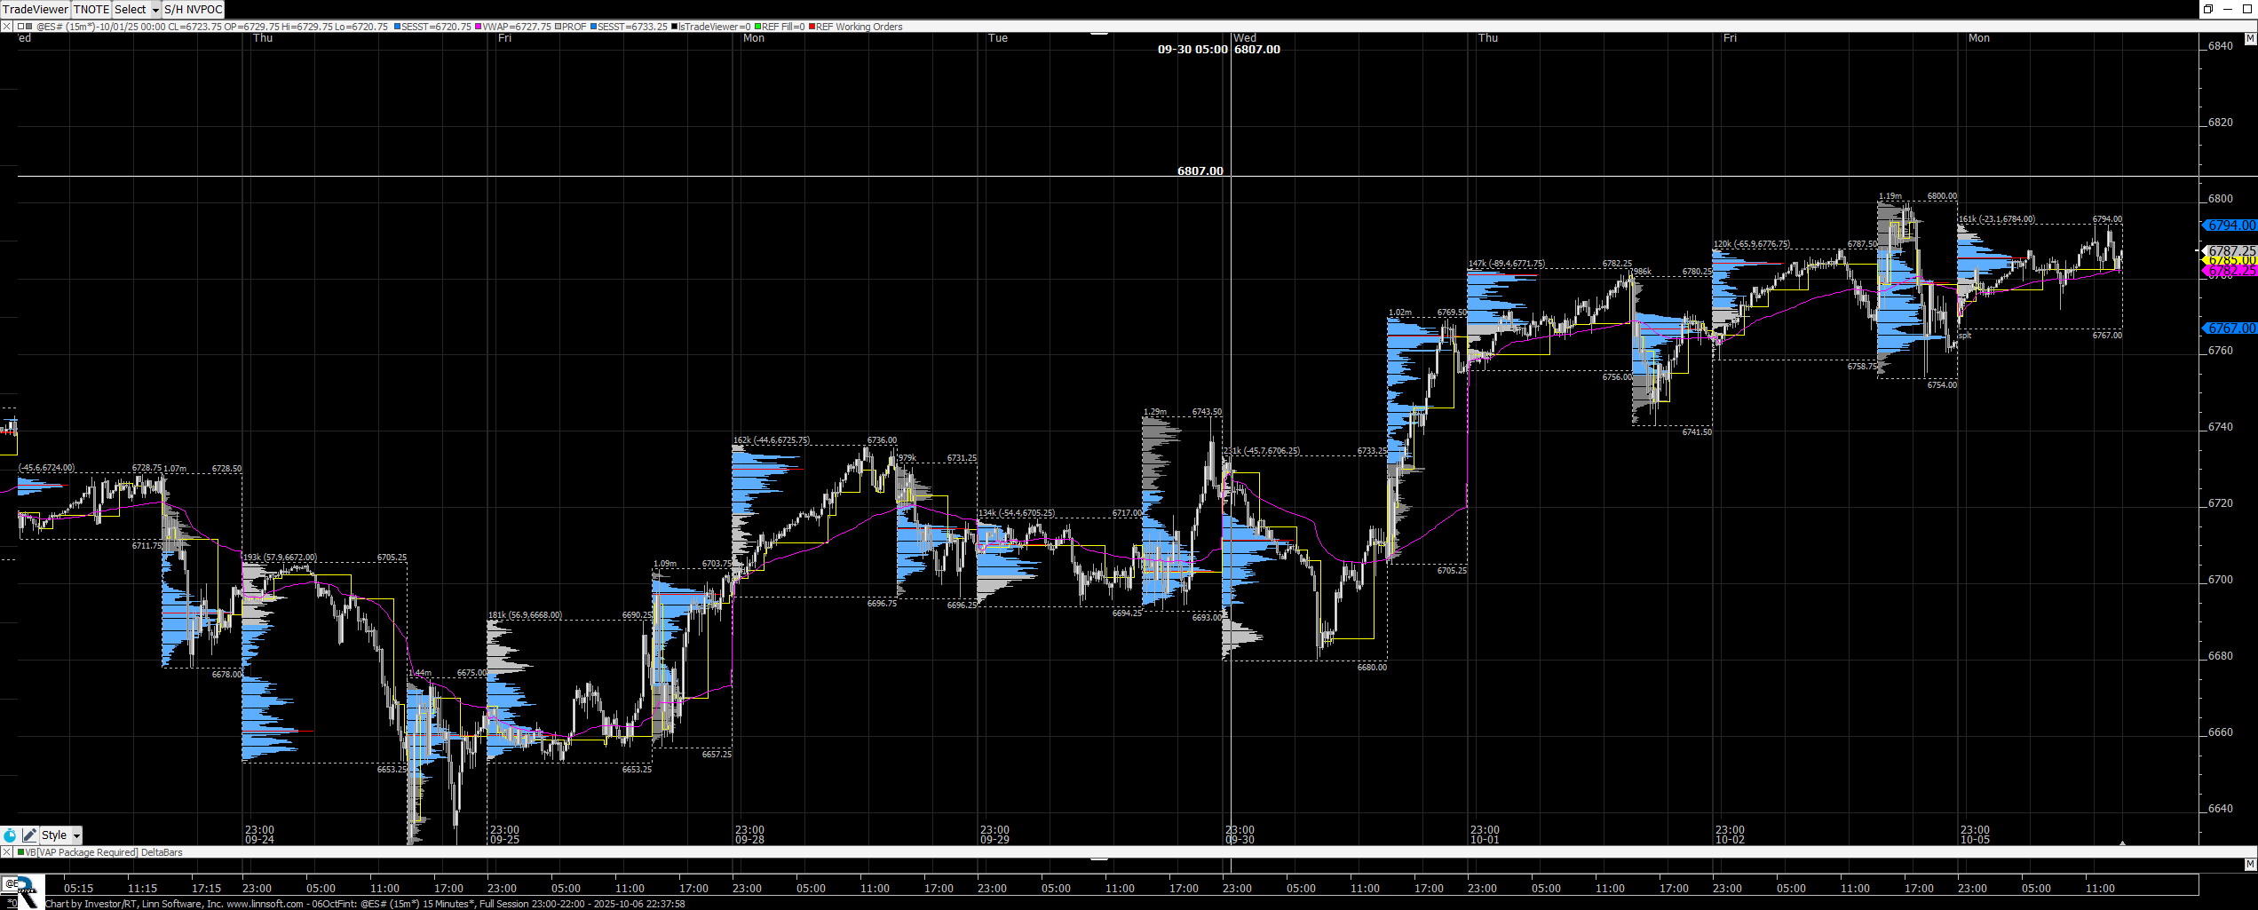The height and width of the screenshot is (910, 2258).
Task: Toggle the gray filled box before @ES#
Action: pyautogui.click(x=30, y=27)
